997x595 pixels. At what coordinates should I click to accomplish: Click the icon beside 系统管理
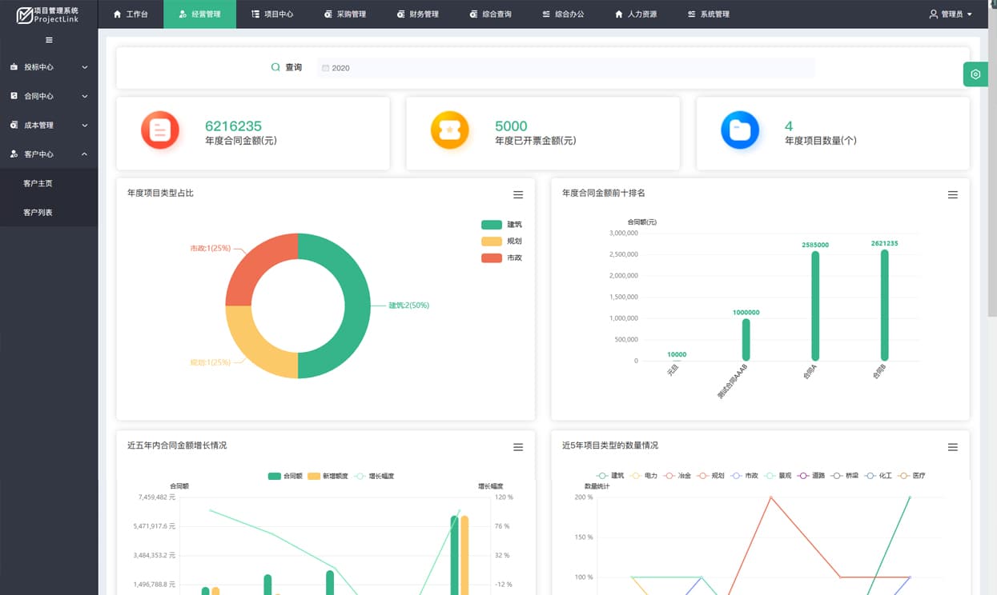[691, 14]
